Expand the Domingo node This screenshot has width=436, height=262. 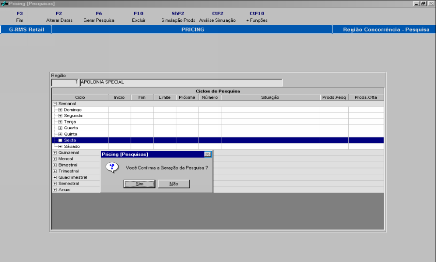(x=60, y=110)
